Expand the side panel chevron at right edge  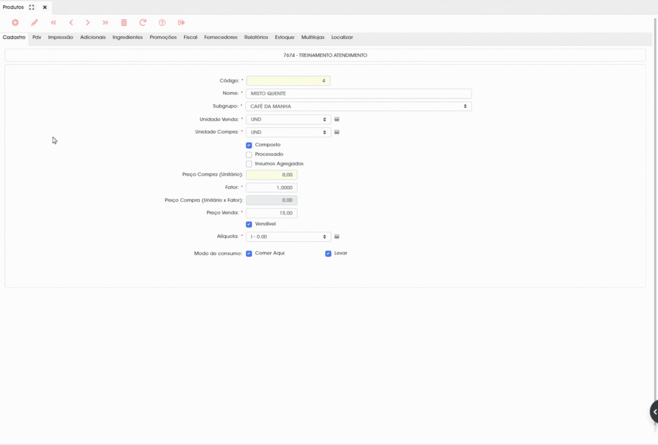pyautogui.click(x=655, y=412)
